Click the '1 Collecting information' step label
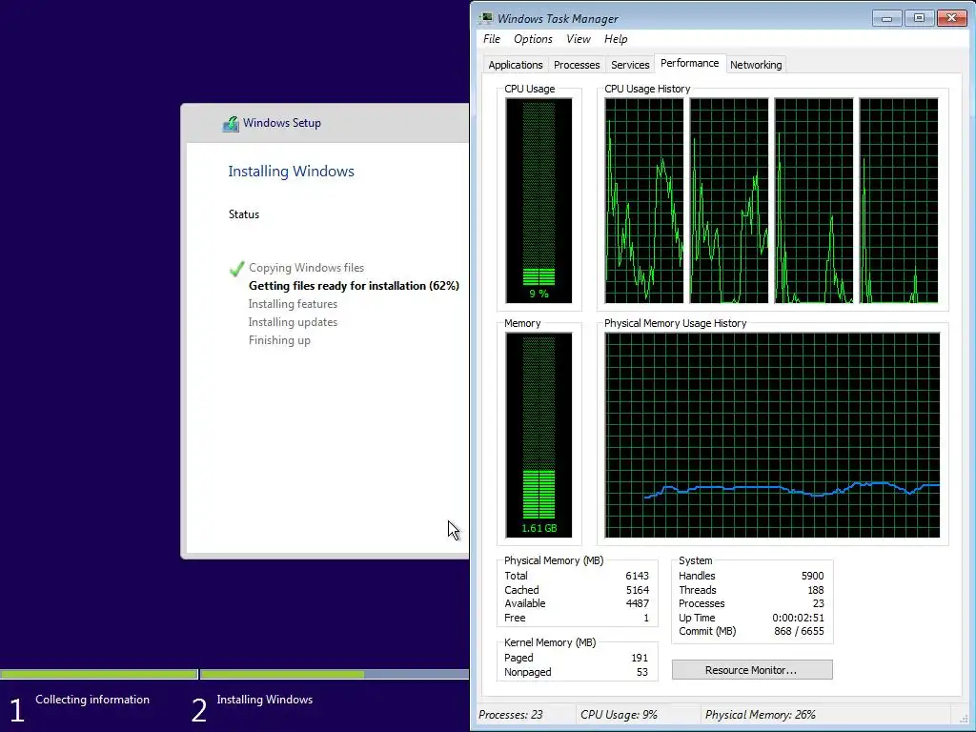976x732 pixels. pos(80,707)
